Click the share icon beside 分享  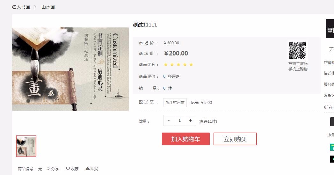pos(48,169)
